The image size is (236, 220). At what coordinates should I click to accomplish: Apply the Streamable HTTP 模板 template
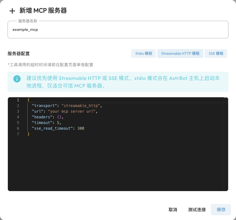pyautogui.click(x=180, y=54)
